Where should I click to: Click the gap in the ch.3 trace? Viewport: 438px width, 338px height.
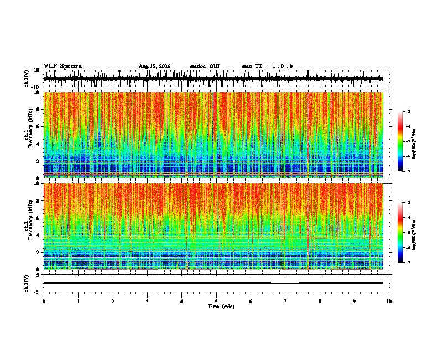pos(285,283)
